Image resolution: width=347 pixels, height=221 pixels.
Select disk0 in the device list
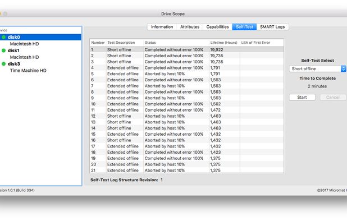click(x=41, y=37)
